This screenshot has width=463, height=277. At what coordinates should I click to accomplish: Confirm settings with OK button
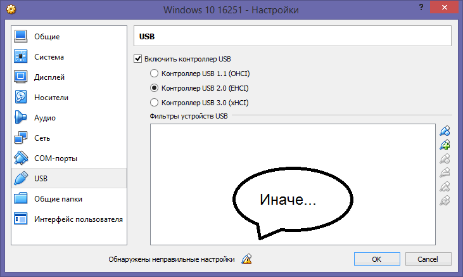(x=377, y=259)
